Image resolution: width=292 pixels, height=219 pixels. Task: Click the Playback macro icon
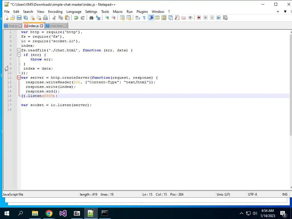pyautogui.click(x=212, y=18)
